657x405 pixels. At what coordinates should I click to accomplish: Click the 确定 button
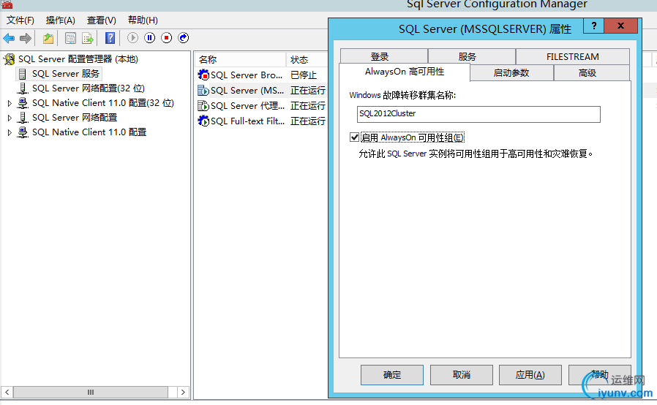[x=391, y=375]
